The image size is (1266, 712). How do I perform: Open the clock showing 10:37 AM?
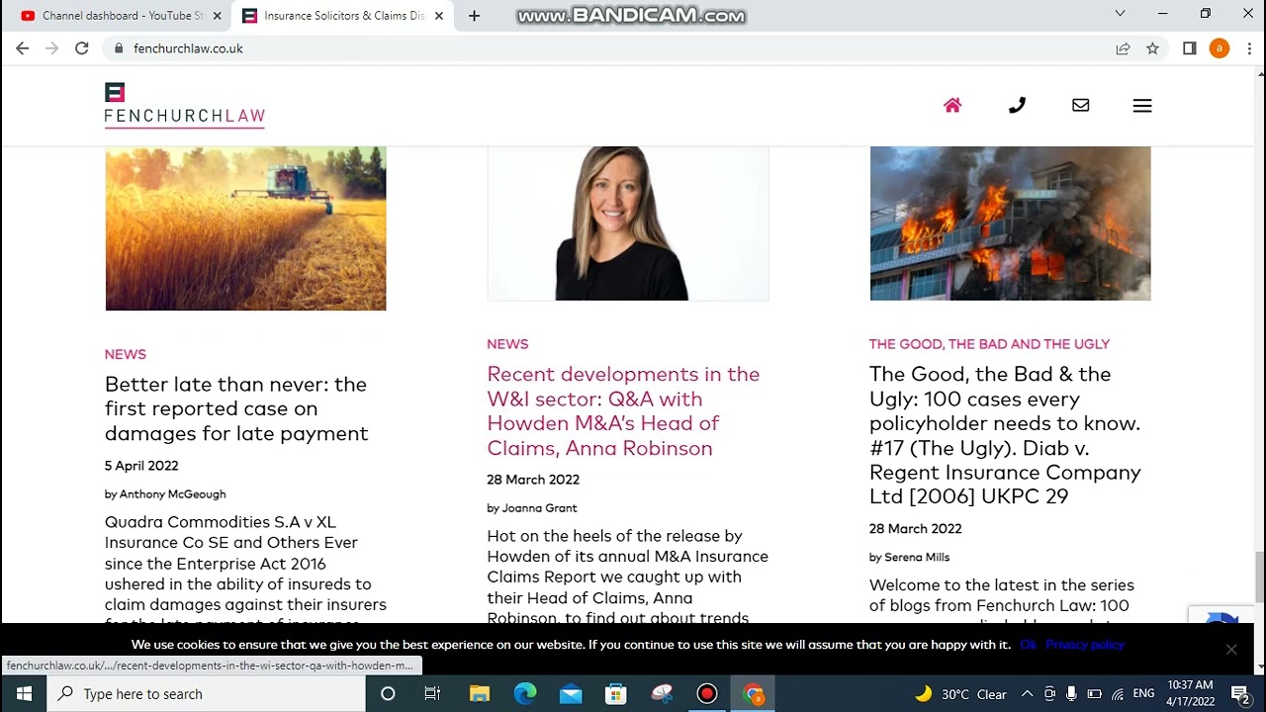[x=1190, y=685]
